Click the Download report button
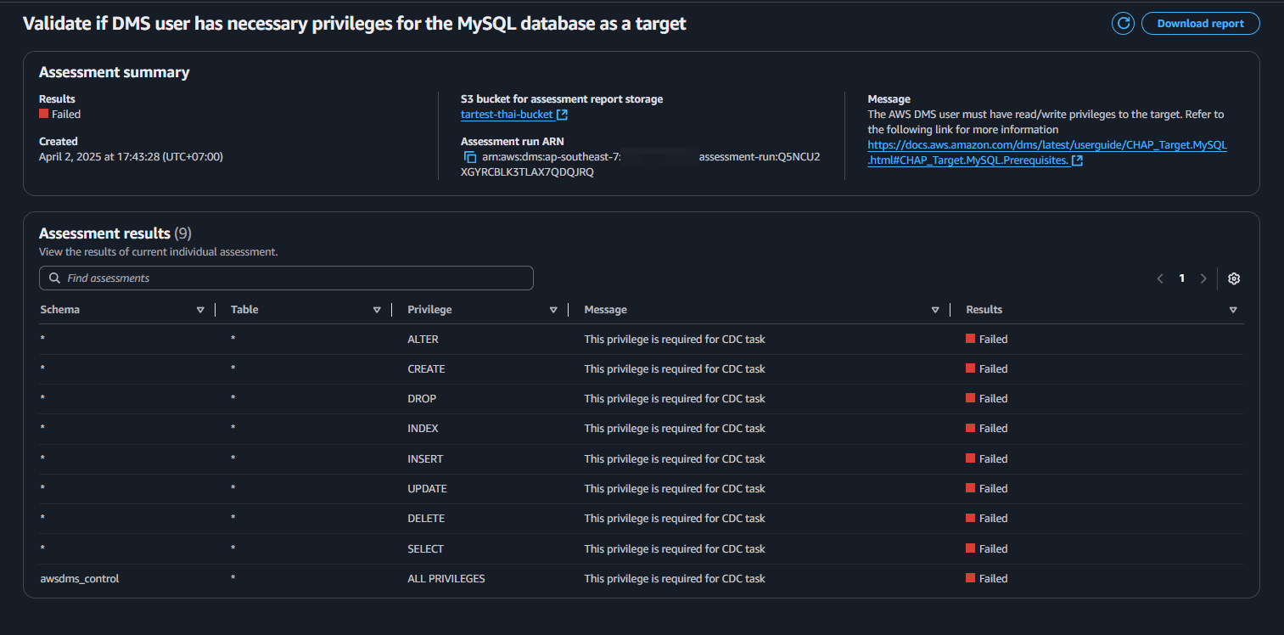Viewport: 1284px width, 635px height. click(1200, 24)
